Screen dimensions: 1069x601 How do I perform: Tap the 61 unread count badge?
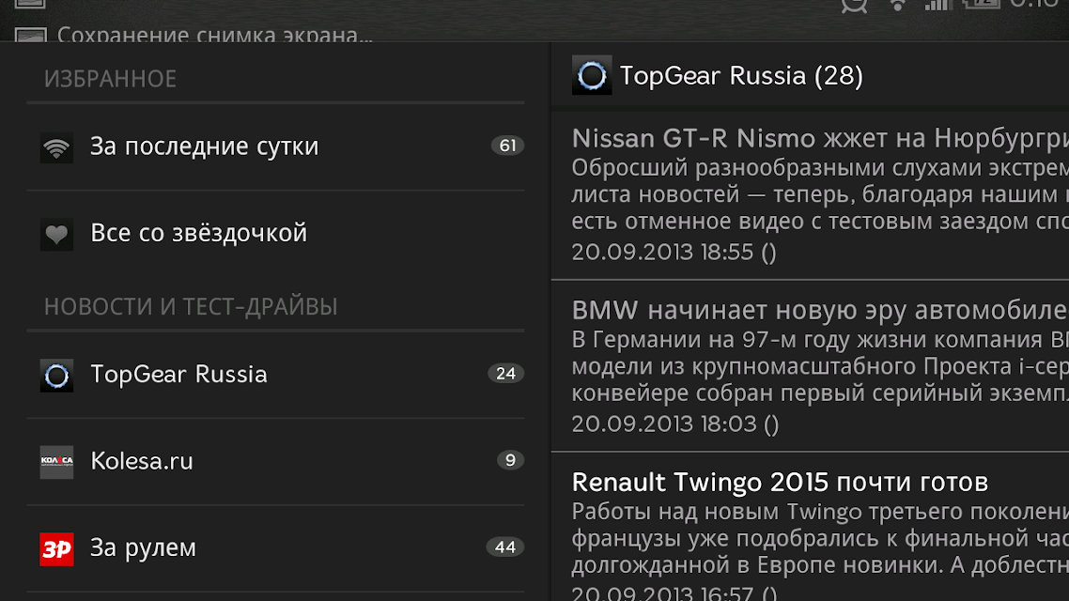coord(507,146)
